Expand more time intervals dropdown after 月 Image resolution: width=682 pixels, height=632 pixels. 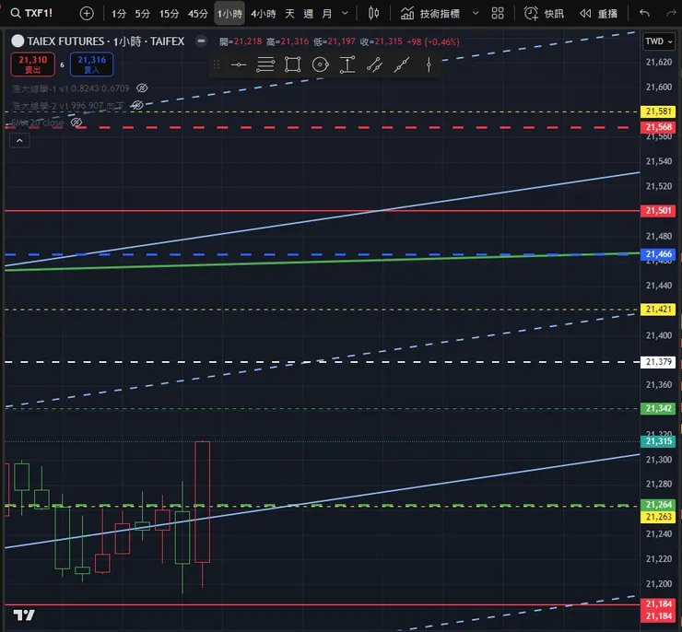[345, 14]
